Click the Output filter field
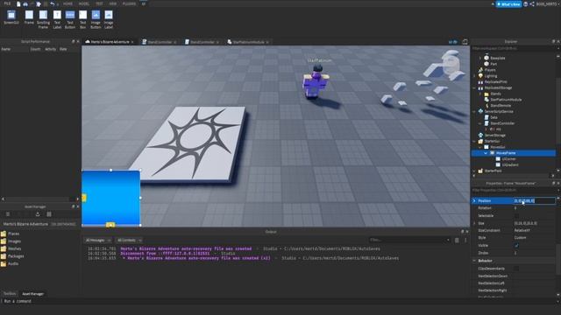 tap(409, 240)
